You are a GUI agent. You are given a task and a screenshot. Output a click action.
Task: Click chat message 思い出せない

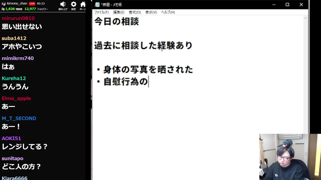click(22, 26)
